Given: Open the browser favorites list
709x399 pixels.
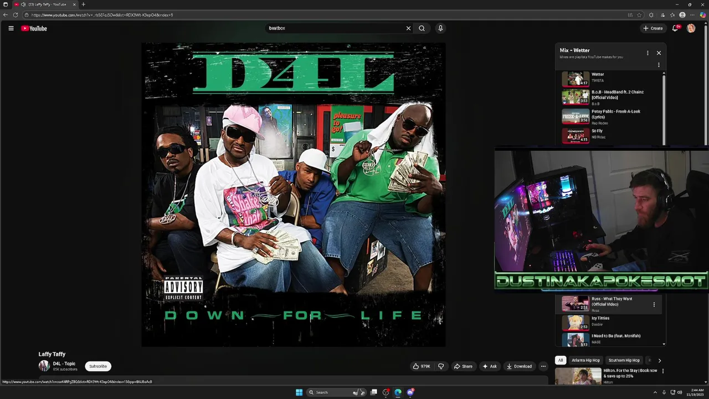Looking at the screenshot, I should [672, 15].
